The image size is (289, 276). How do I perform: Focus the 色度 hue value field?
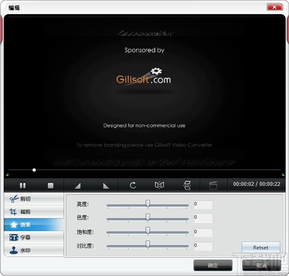(203, 218)
